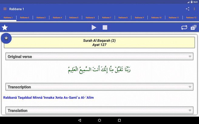The height and width of the screenshot is (124, 199).
Task: Tap the Rabbana 1 page title
Action: (17, 9)
